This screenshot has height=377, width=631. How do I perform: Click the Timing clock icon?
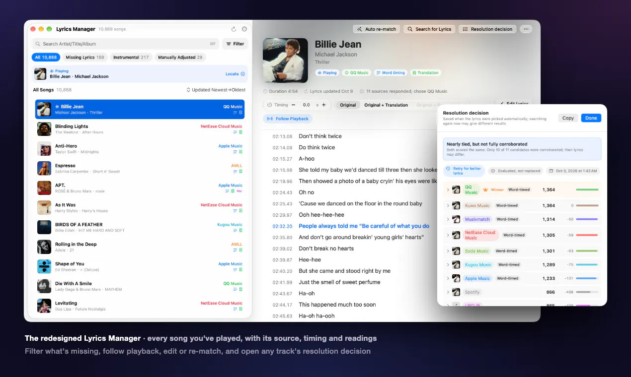(x=269, y=105)
